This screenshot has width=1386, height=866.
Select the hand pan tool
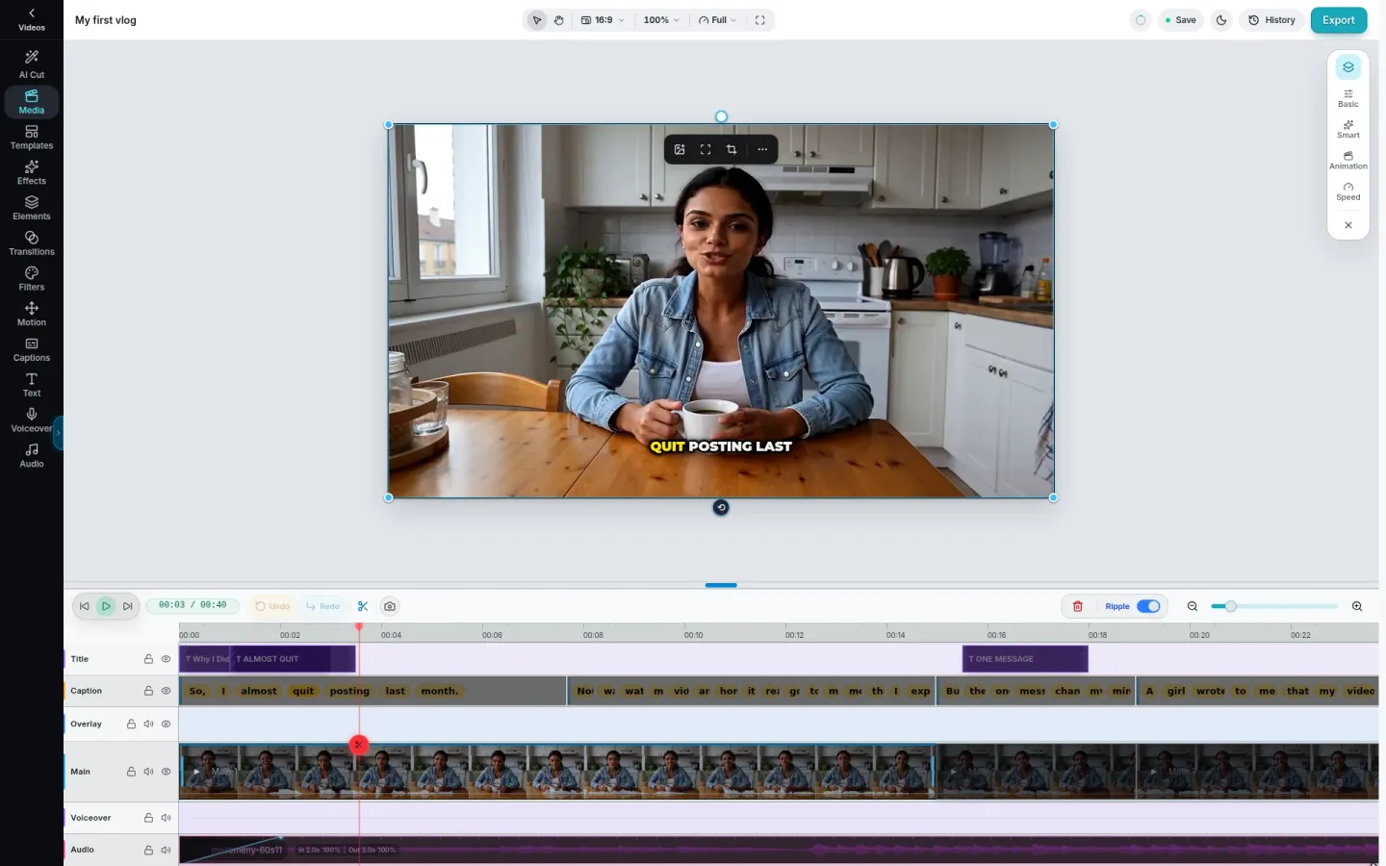coord(559,20)
